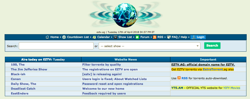
Task: Open 'Daily Show, The' link
Action: (x=23, y=84)
